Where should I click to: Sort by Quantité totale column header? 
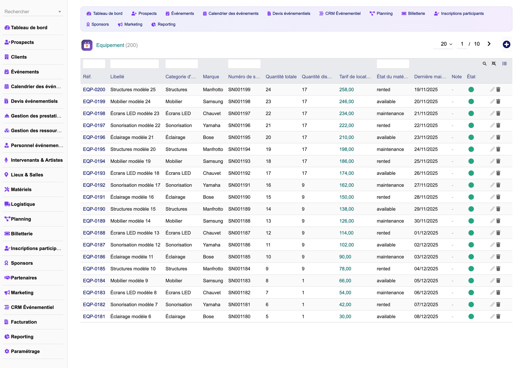[281, 77]
